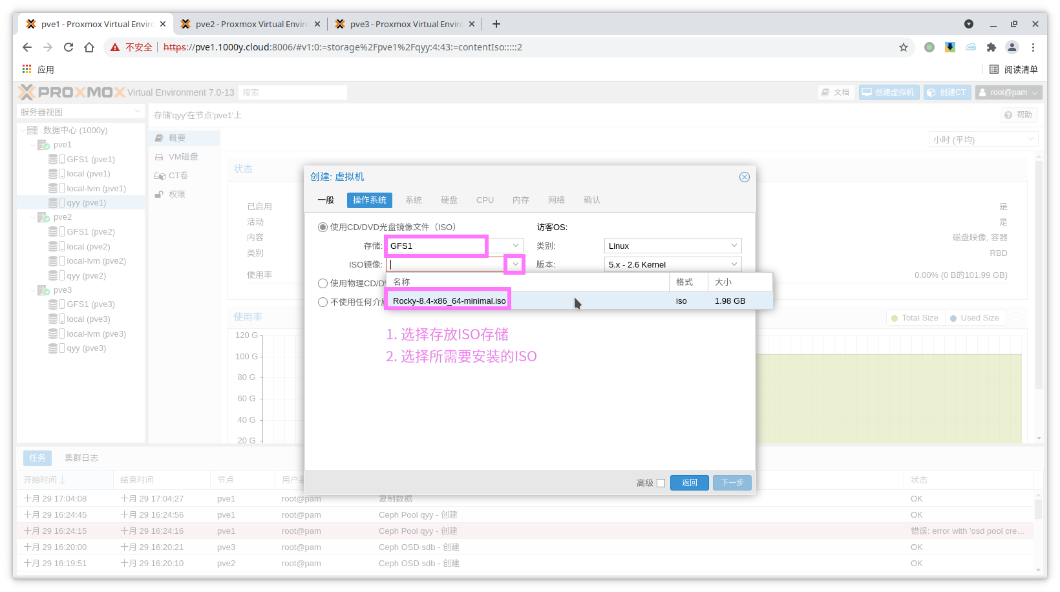Enable the Advanced checkbox
Screen dimensions: 1060x592
tap(661, 483)
